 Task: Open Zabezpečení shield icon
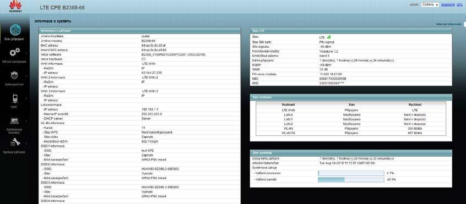pyautogui.click(x=14, y=75)
